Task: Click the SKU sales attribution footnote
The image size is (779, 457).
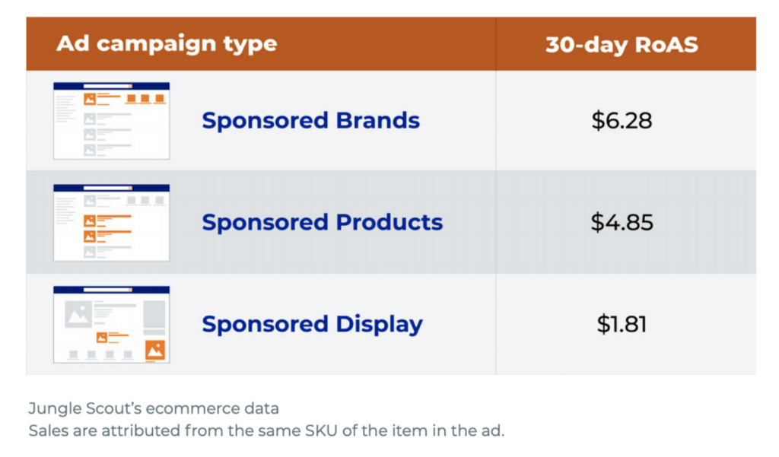Action: pyautogui.click(x=266, y=430)
